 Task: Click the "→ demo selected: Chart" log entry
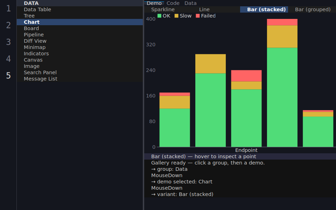(x=240, y=182)
